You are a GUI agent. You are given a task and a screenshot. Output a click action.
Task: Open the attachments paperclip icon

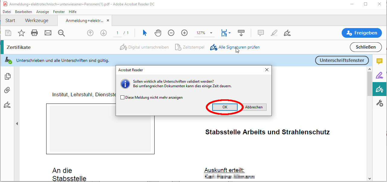(7, 90)
